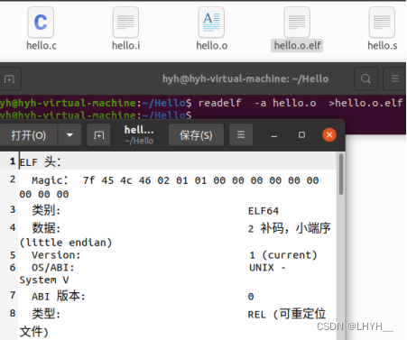
Task: Click the hello.c file name label
Action: (x=42, y=46)
